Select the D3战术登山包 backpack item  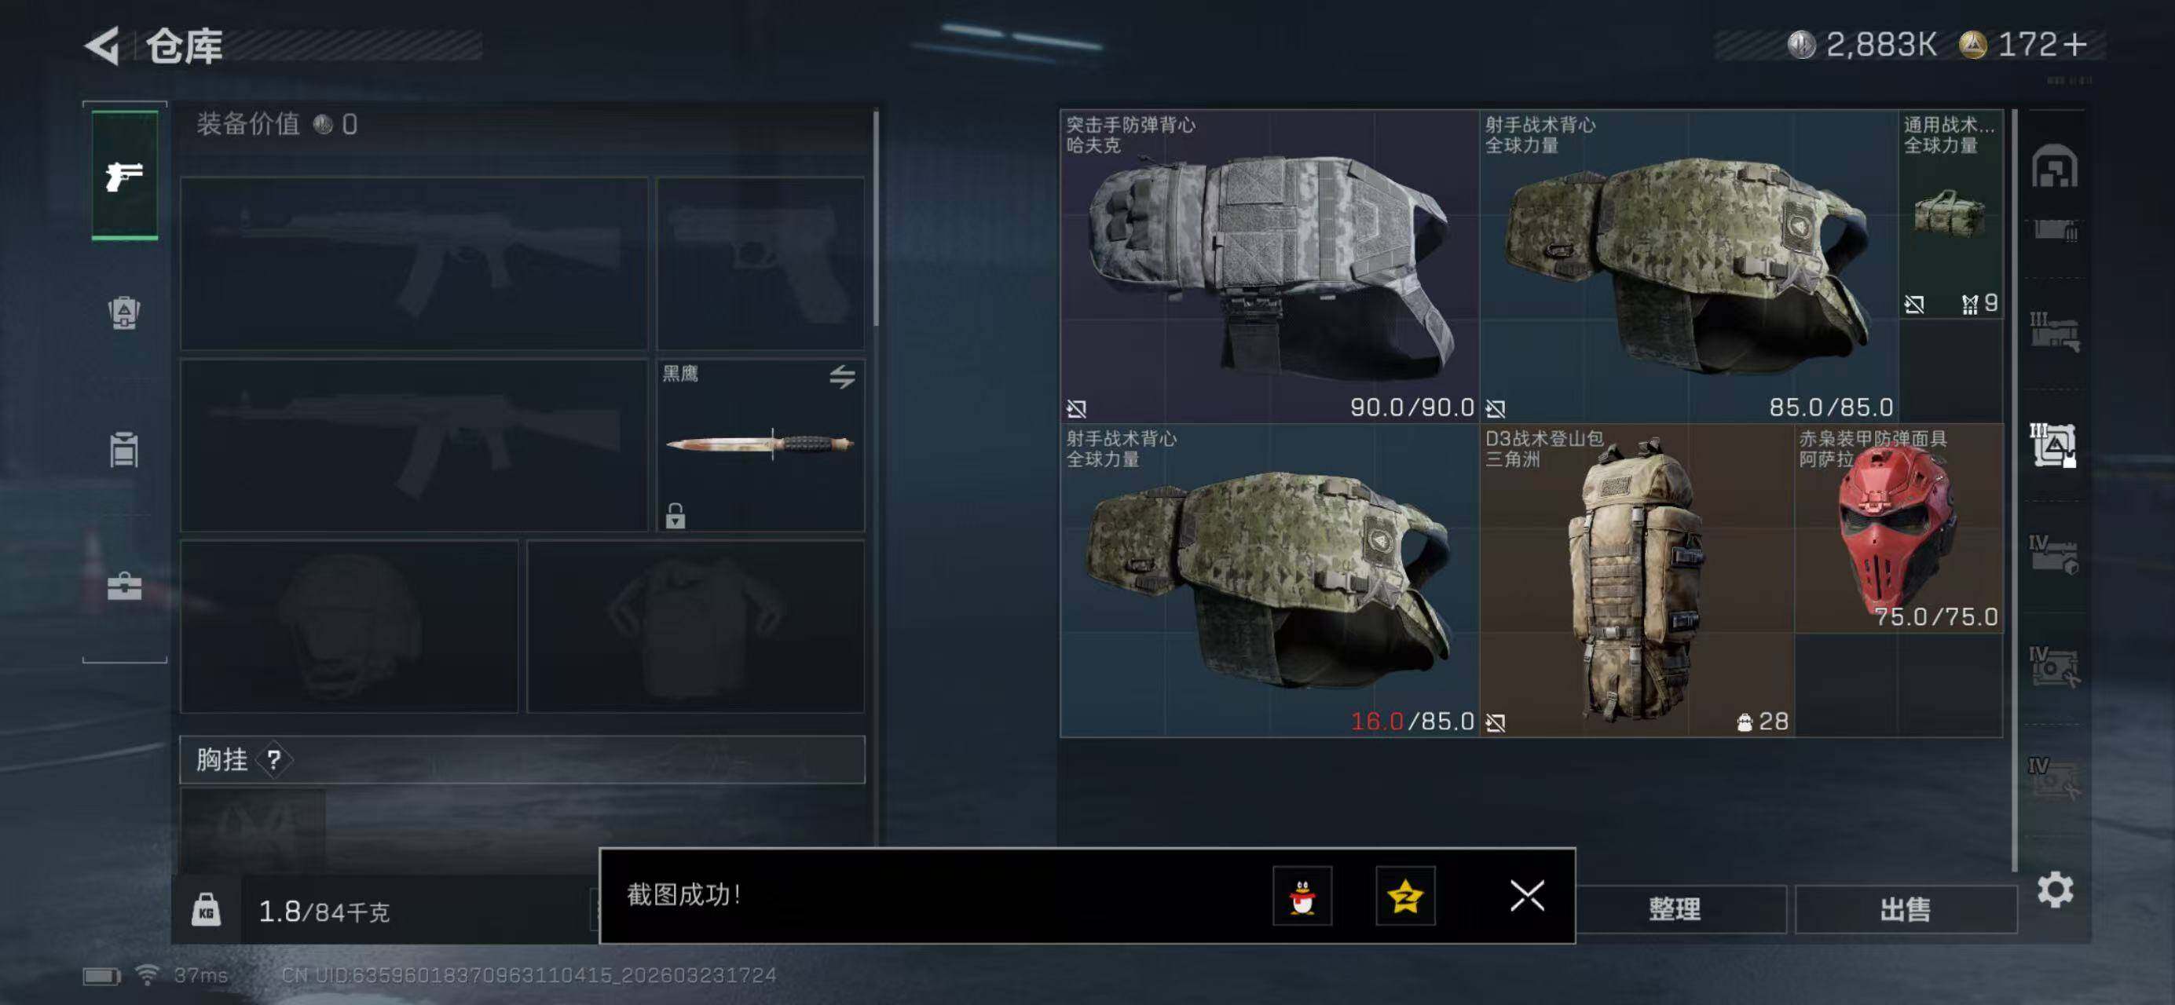(1637, 580)
